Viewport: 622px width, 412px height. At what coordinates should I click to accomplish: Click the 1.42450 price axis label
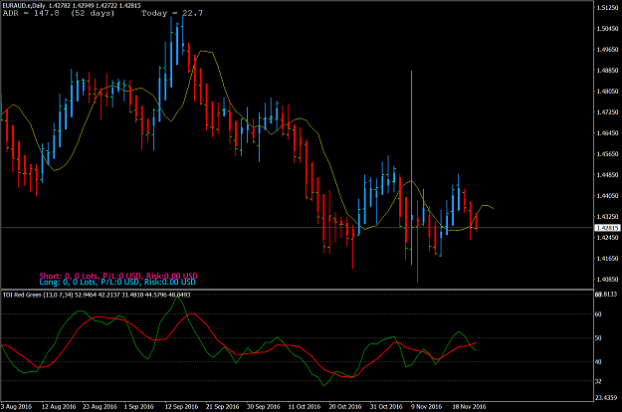(x=607, y=238)
